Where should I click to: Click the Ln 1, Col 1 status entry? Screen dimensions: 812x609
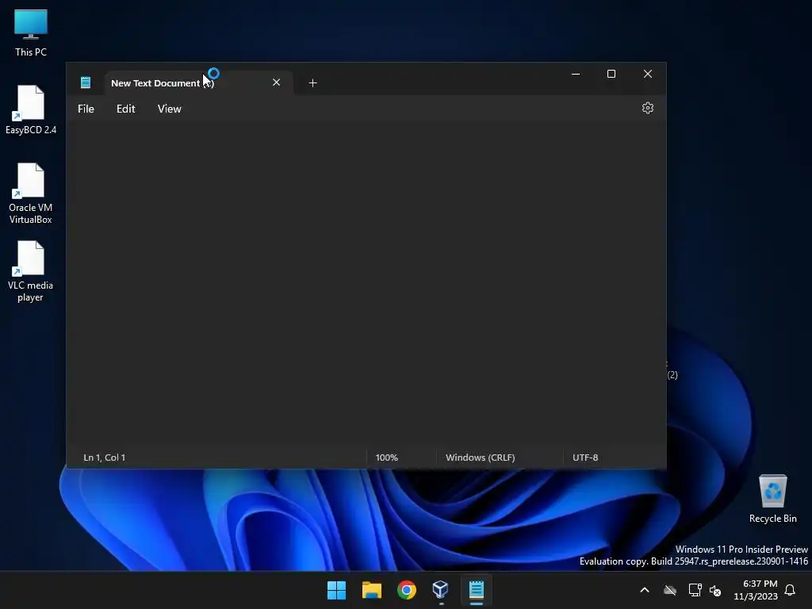(104, 458)
